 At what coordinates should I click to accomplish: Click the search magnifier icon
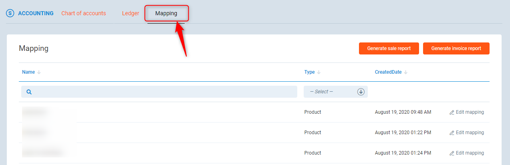[x=29, y=92]
